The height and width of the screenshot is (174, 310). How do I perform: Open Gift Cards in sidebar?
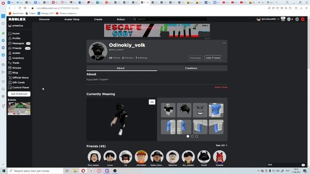pyautogui.click(x=16, y=83)
